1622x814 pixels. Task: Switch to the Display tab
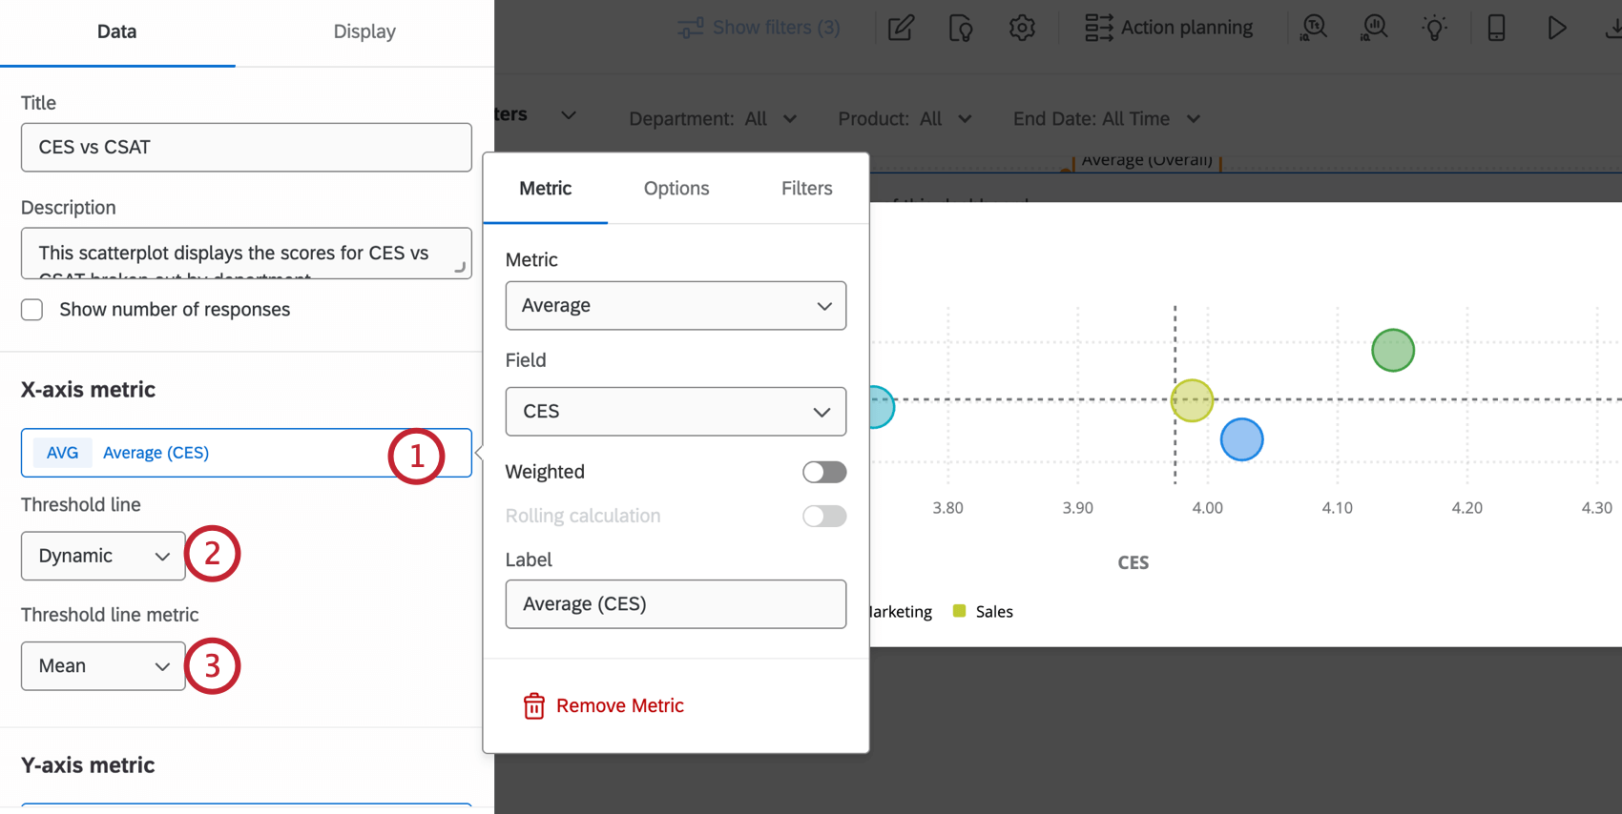point(364,31)
